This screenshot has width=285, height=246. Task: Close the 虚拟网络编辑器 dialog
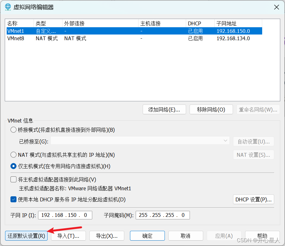(276, 7)
